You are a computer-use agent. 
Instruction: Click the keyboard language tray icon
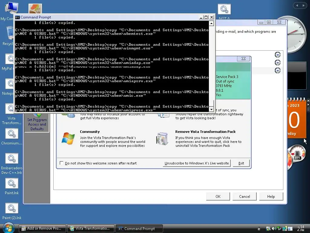pos(259,229)
